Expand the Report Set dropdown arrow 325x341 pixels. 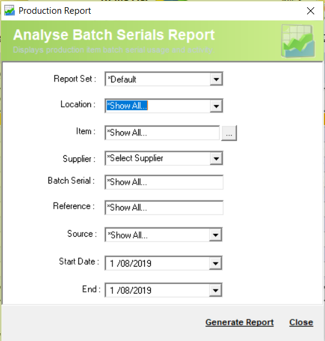click(216, 79)
